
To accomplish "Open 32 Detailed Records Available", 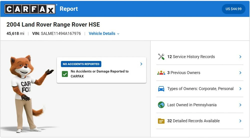I will coord(200,121).
